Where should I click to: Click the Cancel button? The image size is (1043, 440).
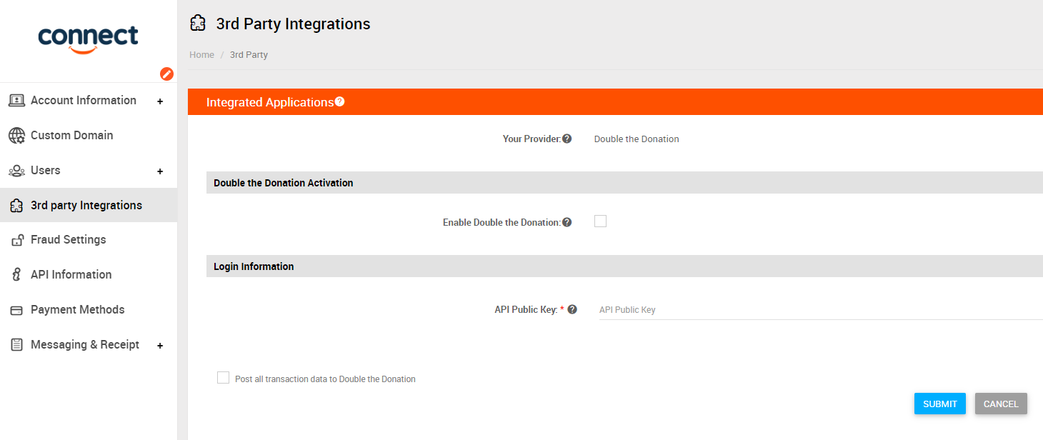point(1000,404)
